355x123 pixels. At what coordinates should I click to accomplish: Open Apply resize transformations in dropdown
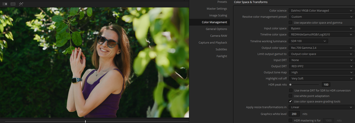(x=321, y=107)
